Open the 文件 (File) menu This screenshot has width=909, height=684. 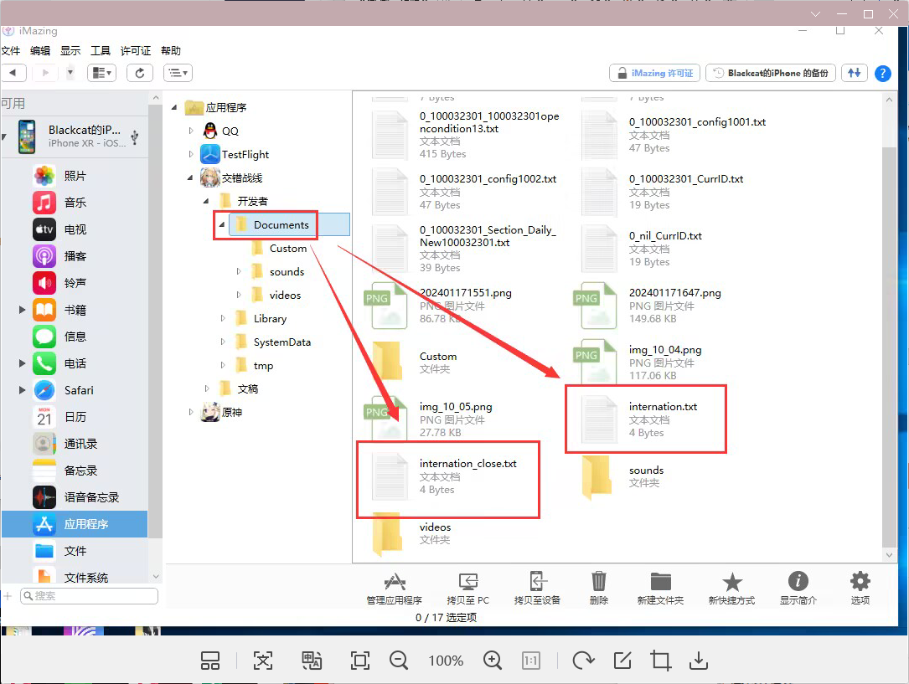(x=10, y=51)
